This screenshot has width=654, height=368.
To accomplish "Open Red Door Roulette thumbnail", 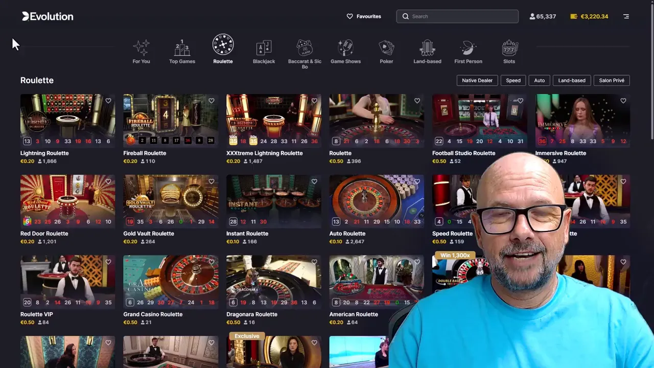I will coord(67,201).
